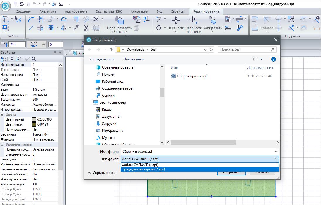Open the box shape dropdown beside 200 field

point(43,45)
